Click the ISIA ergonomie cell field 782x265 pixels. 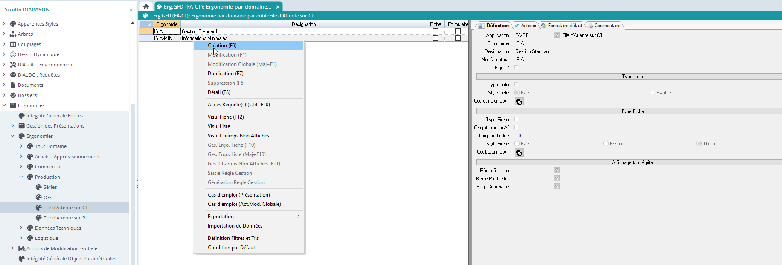(x=166, y=31)
